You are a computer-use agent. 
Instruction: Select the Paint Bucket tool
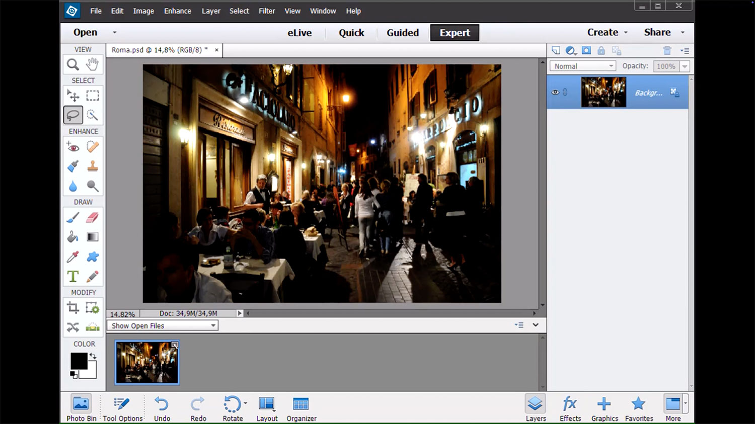pos(73,237)
